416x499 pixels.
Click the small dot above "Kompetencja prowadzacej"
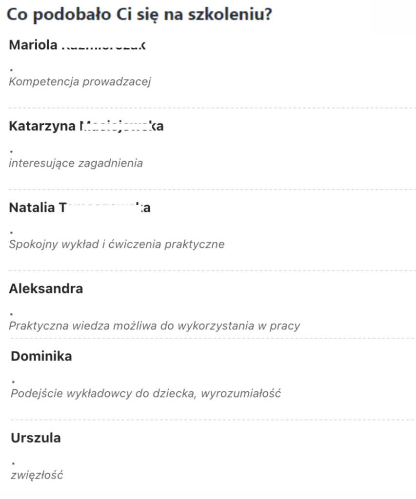pos(11,70)
